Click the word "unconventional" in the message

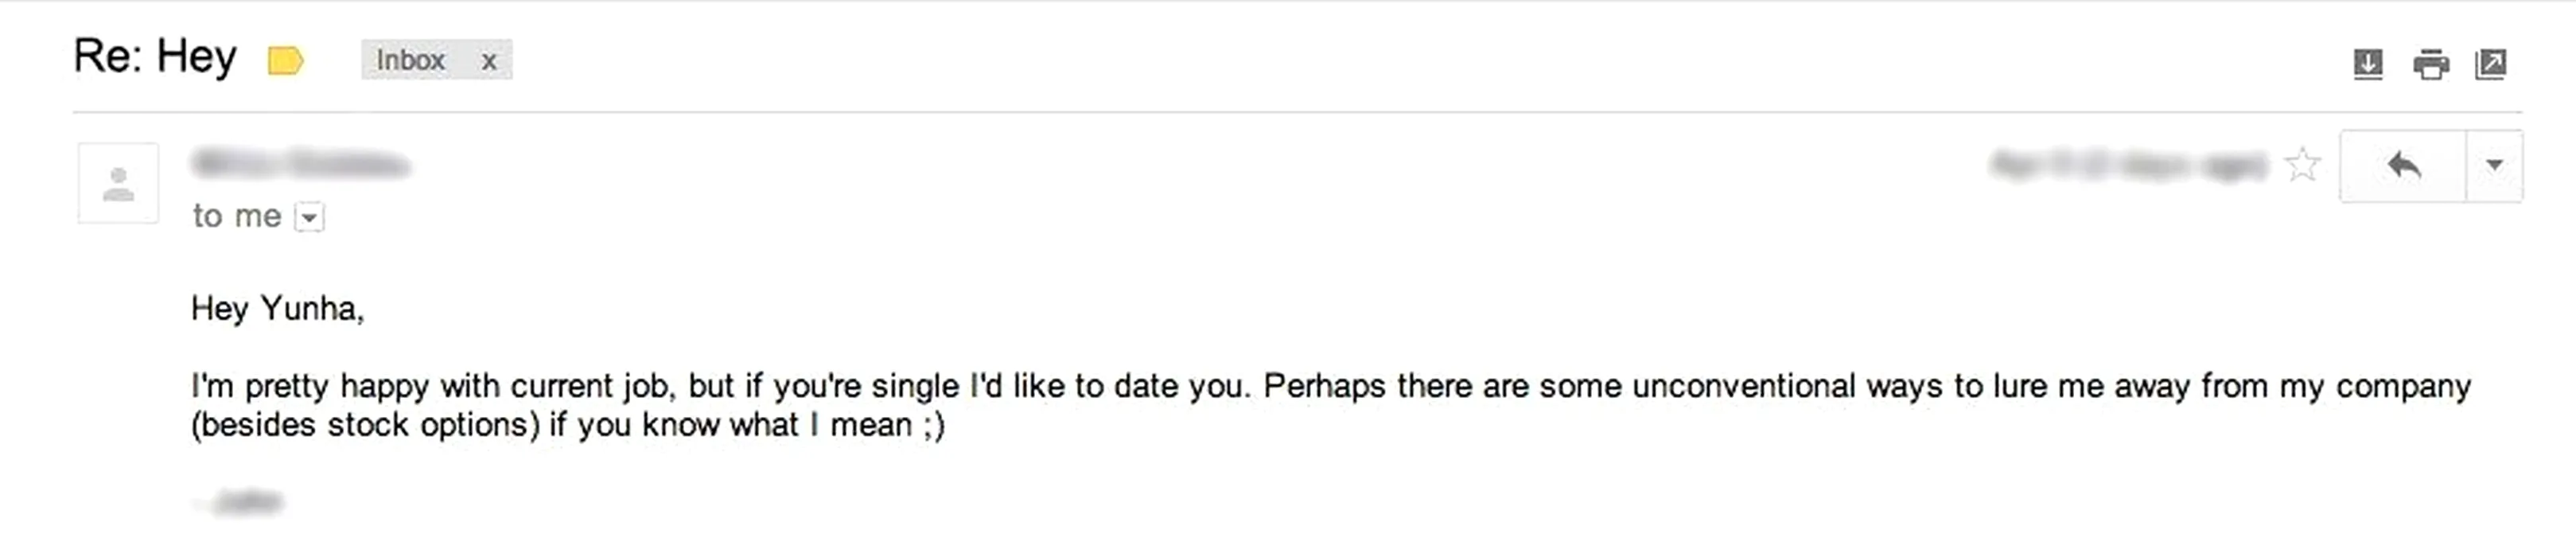pyautogui.click(x=1743, y=386)
